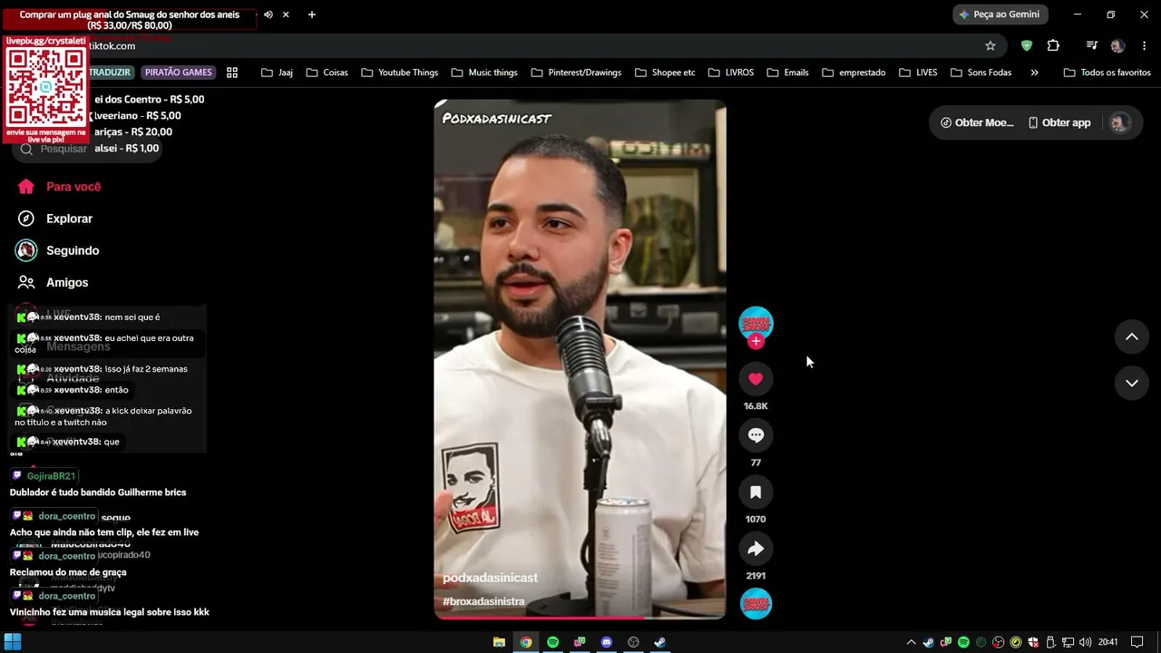Image resolution: width=1161 pixels, height=653 pixels.
Task: Open the #broxadasinistra hashtag
Action: 483,601
